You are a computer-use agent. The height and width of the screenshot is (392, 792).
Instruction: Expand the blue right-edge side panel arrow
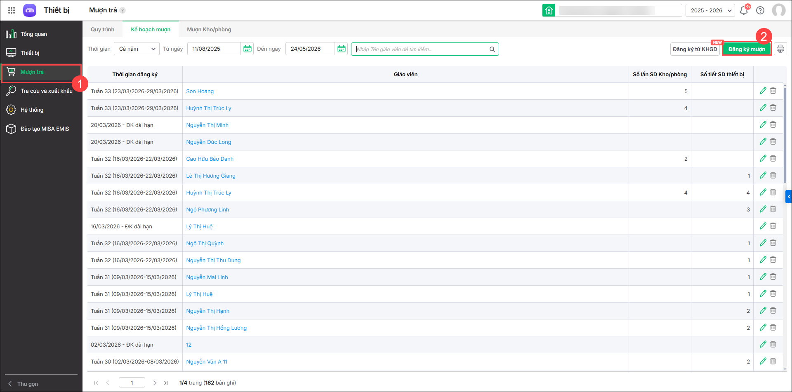coord(788,197)
